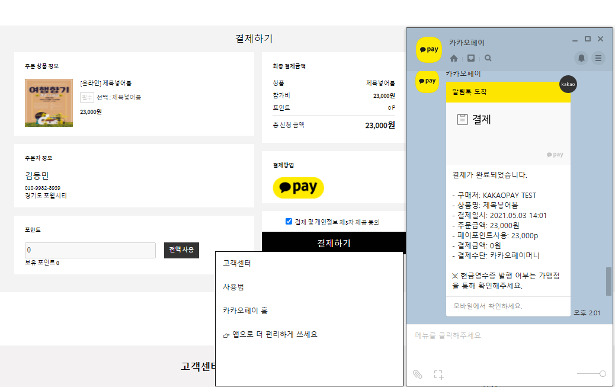This screenshot has height=387, width=615.
Task: Click the phone number 010-9982-8939
Action: pos(43,188)
